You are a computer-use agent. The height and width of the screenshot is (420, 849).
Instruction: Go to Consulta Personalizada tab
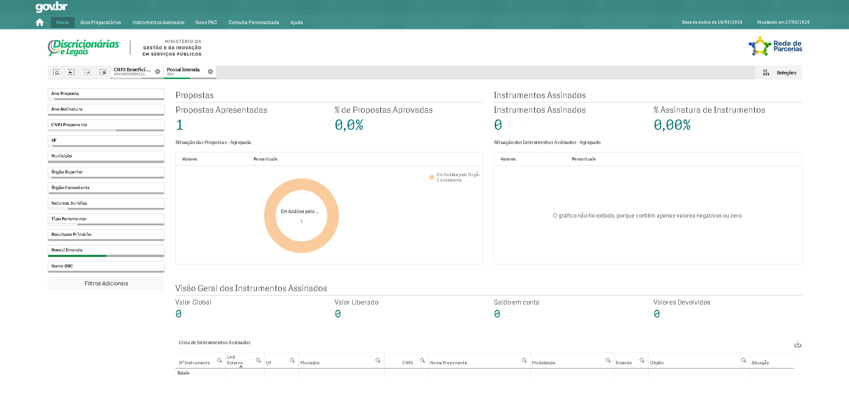point(253,22)
